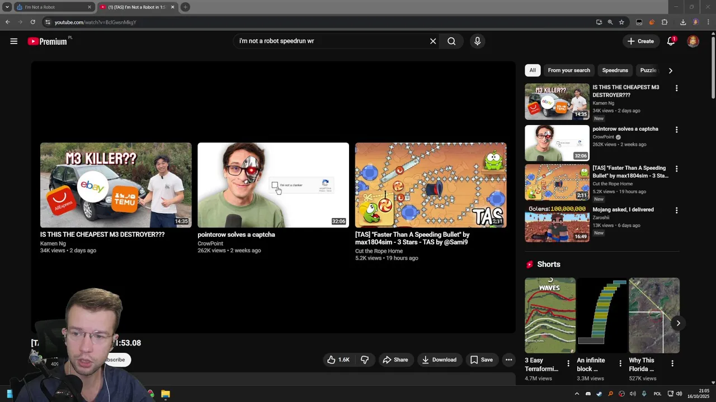Open options for Why This Florida short
716x402 pixels.
pos(672,363)
